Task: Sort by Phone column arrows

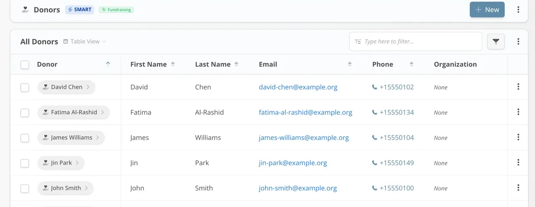Action: 412,64
